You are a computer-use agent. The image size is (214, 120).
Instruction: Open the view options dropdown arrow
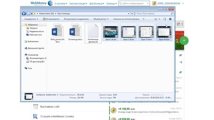tap(159, 19)
